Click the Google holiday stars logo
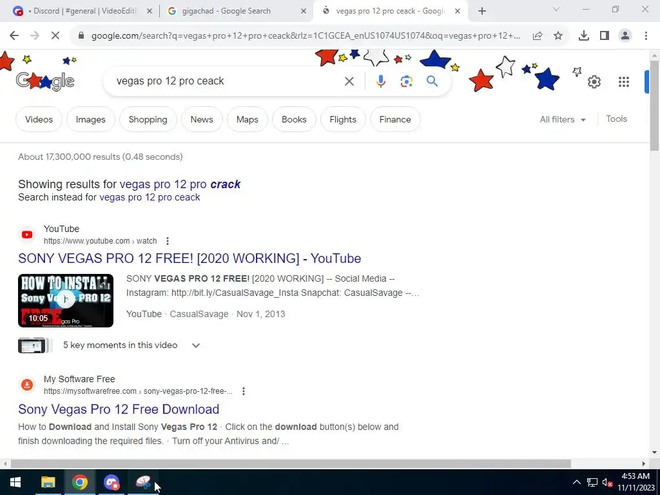Image resolution: width=660 pixels, height=495 pixels. pos(45,81)
